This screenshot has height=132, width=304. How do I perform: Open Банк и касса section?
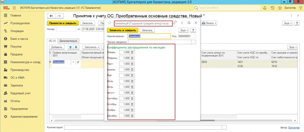[19, 39]
